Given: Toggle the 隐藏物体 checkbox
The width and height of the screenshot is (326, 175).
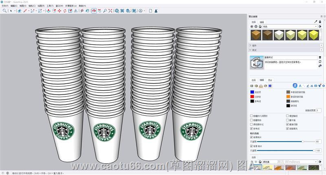Looking at the screenshot, I should tap(251, 120).
